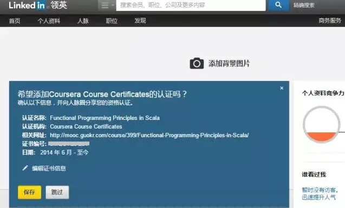Click the blue magnifier search button
This screenshot has height=208, width=345.
(x=278, y=5)
